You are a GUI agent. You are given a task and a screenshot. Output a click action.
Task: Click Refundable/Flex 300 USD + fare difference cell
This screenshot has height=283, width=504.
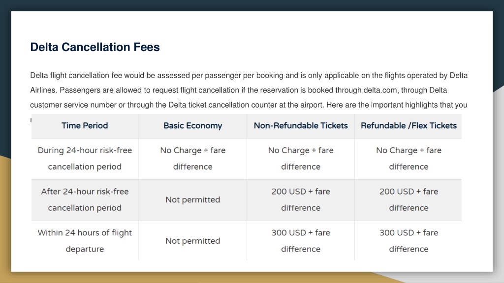tap(408, 241)
